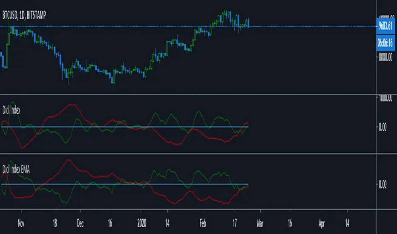
Task: Click the 8000.00 price axis value
Action: coord(385,58)
